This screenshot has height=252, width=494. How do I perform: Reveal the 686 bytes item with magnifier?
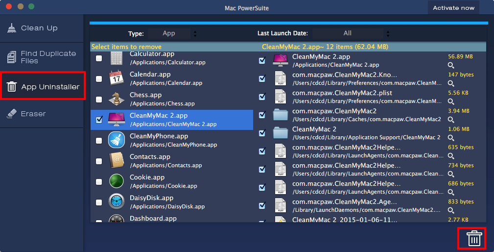451,192
